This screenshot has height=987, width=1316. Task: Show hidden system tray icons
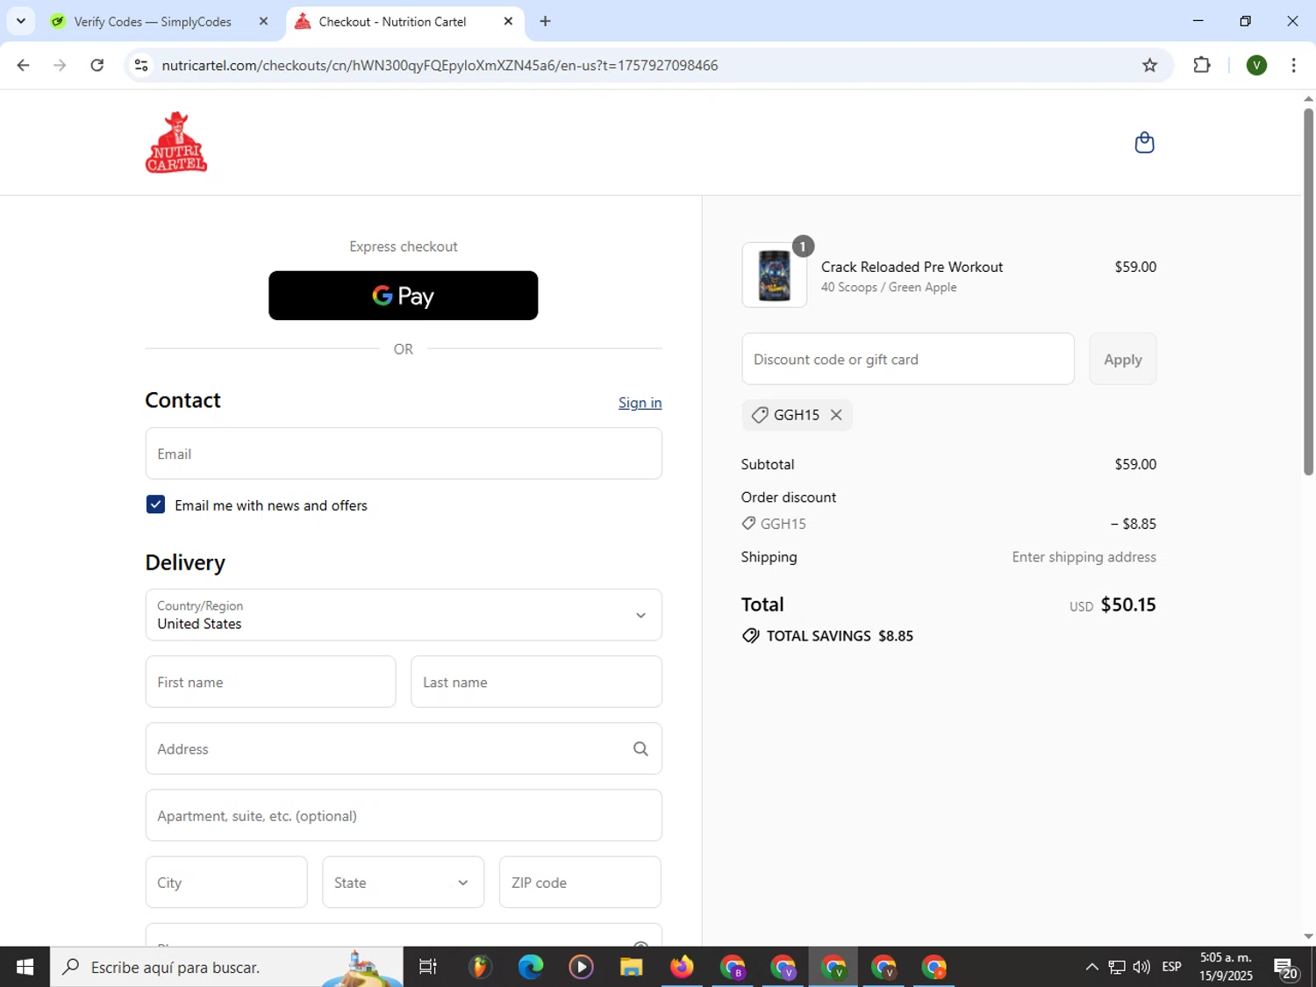(x=1091, y=967)
